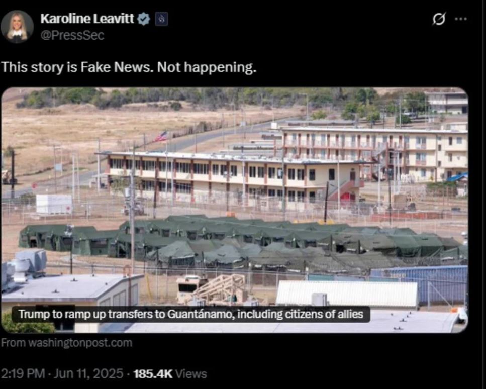Viewport: 486px width, 389px height.
Task: Open Karoline Leavitt's profile avatar
Action: [x=17, y=27]
